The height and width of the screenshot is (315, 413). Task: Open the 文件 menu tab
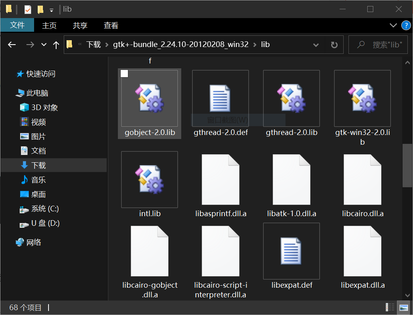(x=17, y=25)
